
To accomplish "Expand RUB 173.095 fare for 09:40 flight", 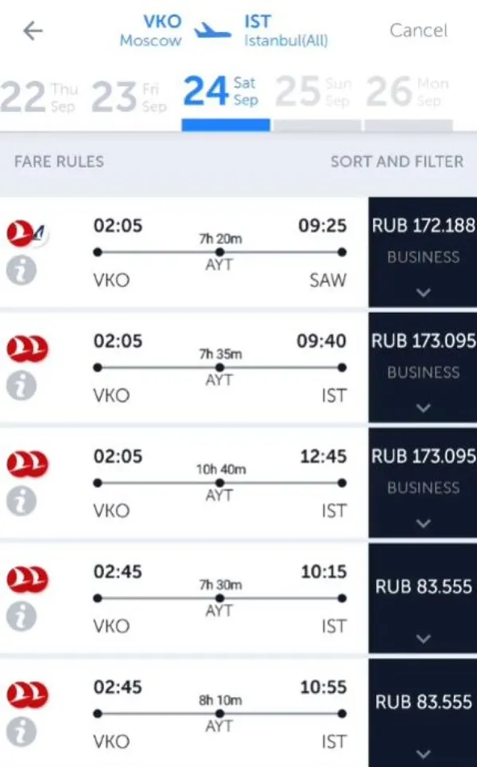I will (x=423, y=407).
